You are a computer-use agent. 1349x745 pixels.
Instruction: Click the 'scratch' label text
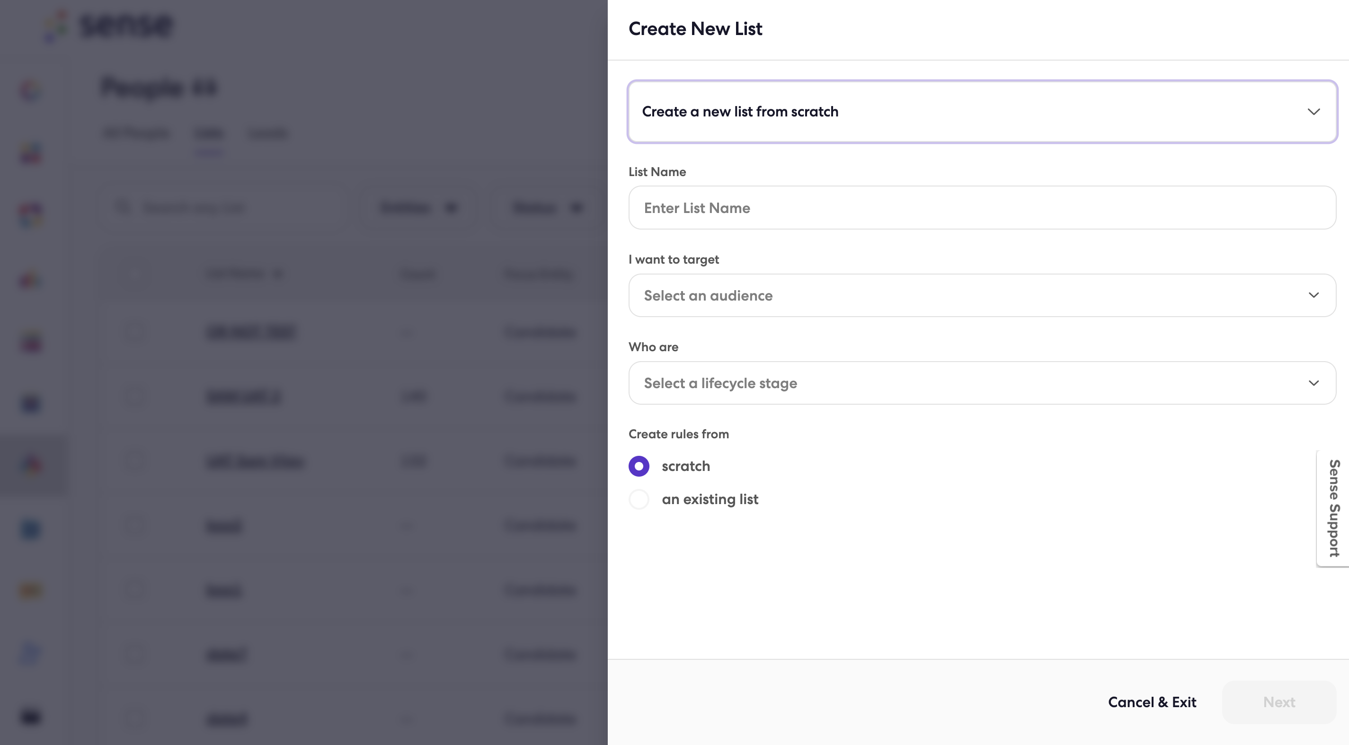685,466
